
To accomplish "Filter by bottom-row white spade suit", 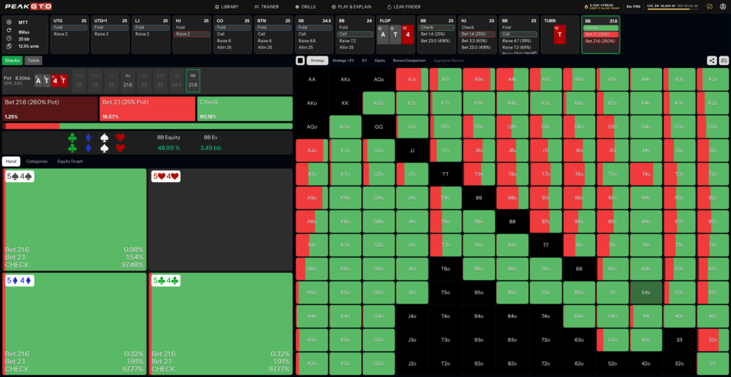I will [104, 148].
